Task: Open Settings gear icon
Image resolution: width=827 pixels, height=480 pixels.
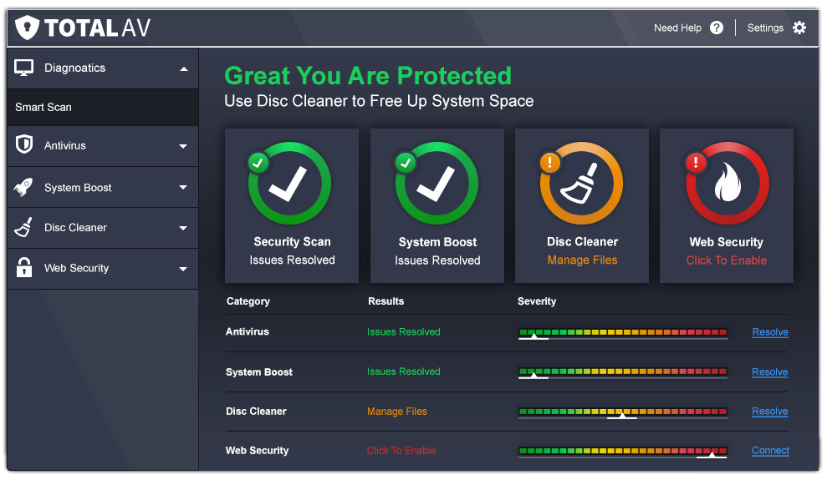Action: click(799, 28)
